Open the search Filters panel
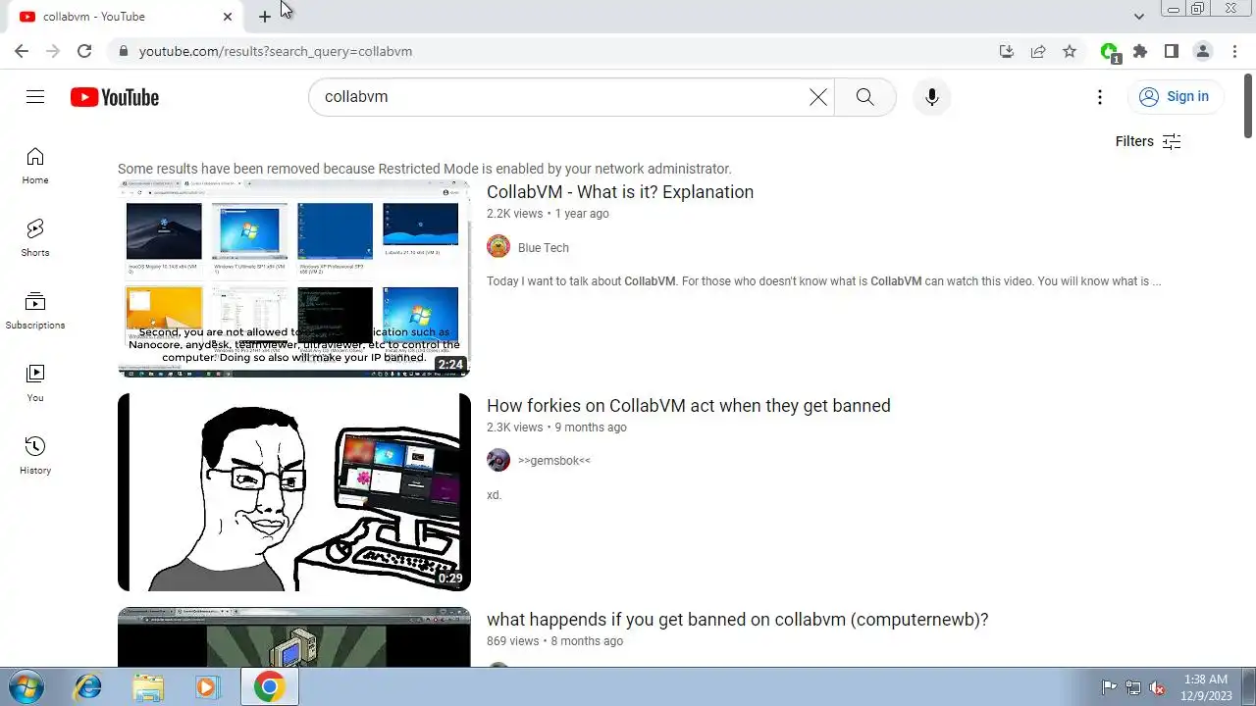 click(1148, 141)
